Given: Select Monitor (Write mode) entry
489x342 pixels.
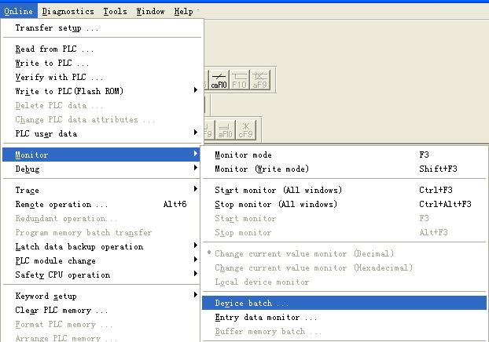Looking at the screenshot, I should click(x=262, y=169).
